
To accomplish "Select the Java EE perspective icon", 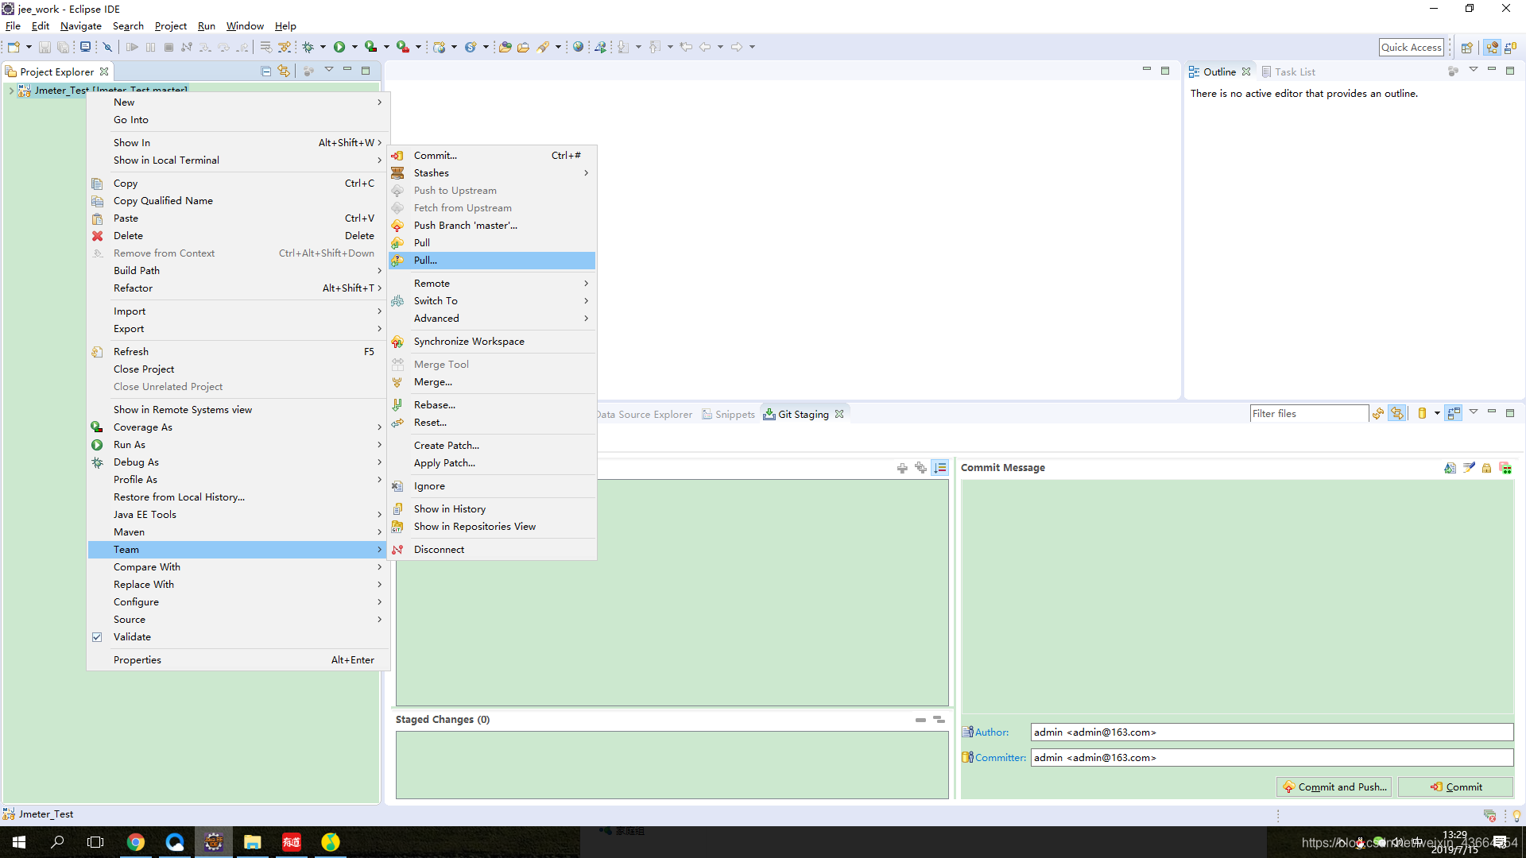I will coord(1493,48).
